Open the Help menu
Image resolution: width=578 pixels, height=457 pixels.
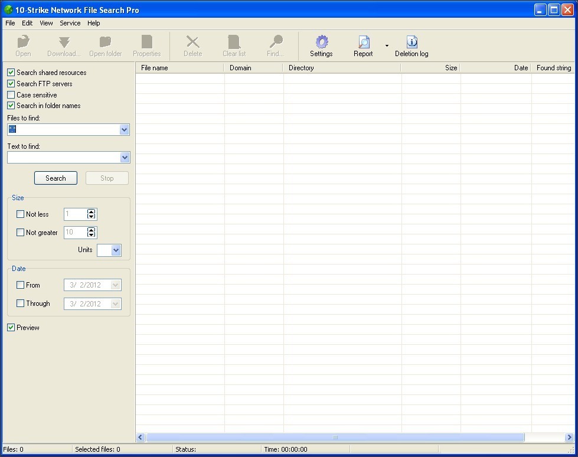tap(94, 23)
